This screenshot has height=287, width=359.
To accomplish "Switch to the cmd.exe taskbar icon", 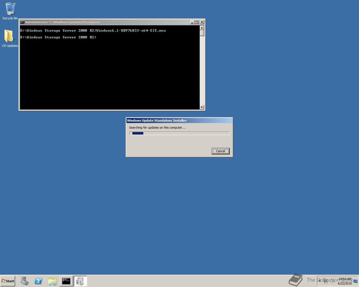I will pos(66,281).
